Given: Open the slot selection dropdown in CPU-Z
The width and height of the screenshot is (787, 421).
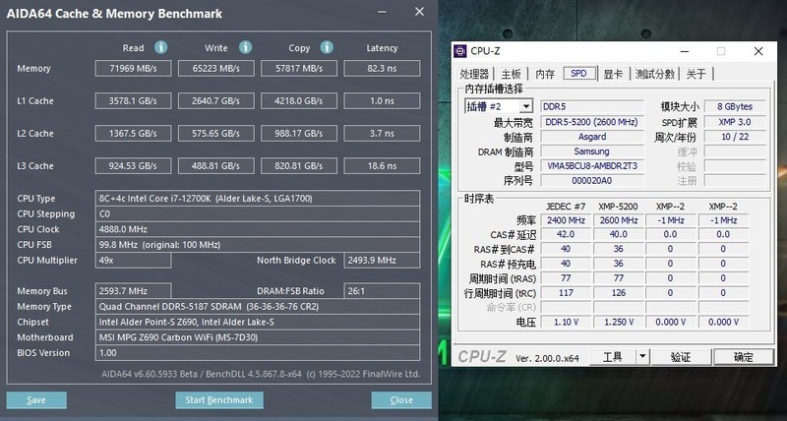Looking at the screenshot, I should pos(526,106).
